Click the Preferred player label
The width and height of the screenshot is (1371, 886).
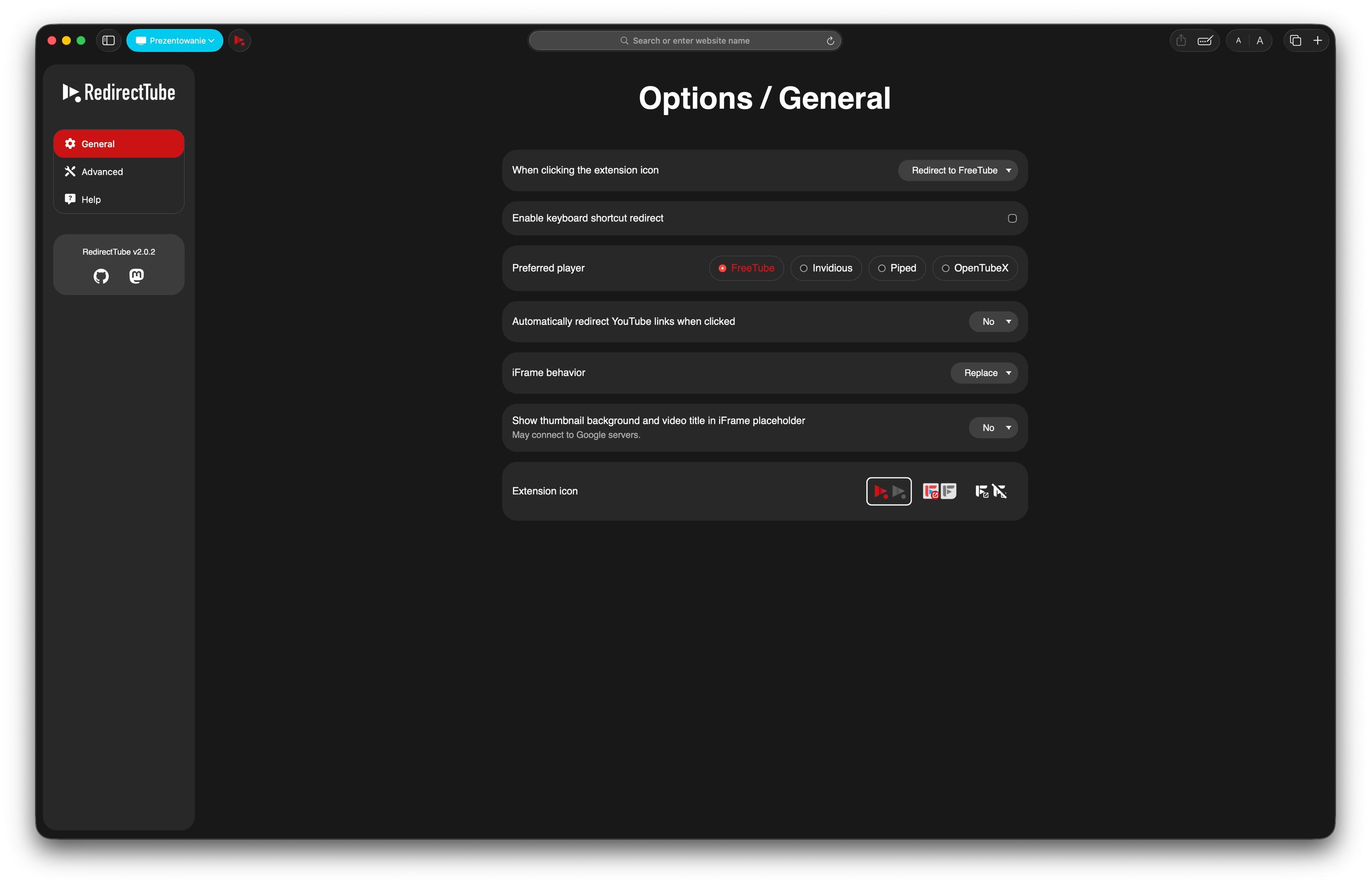pyautogui.click(x=548, y=268)
